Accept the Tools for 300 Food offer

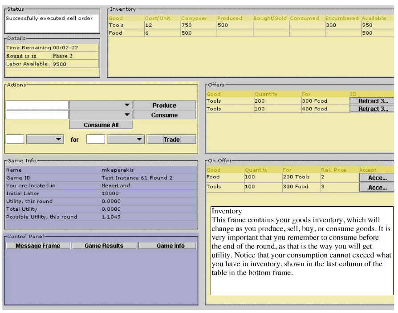point(377,188)
